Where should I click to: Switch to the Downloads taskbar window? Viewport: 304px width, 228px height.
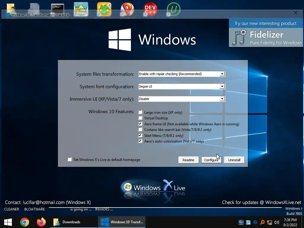(x=74, y=222)
